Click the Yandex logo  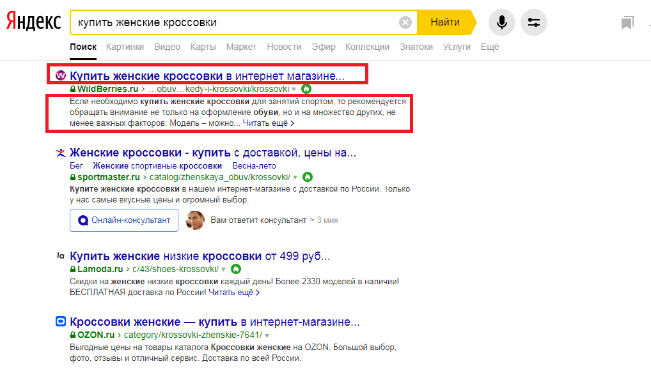pos(34,22)
